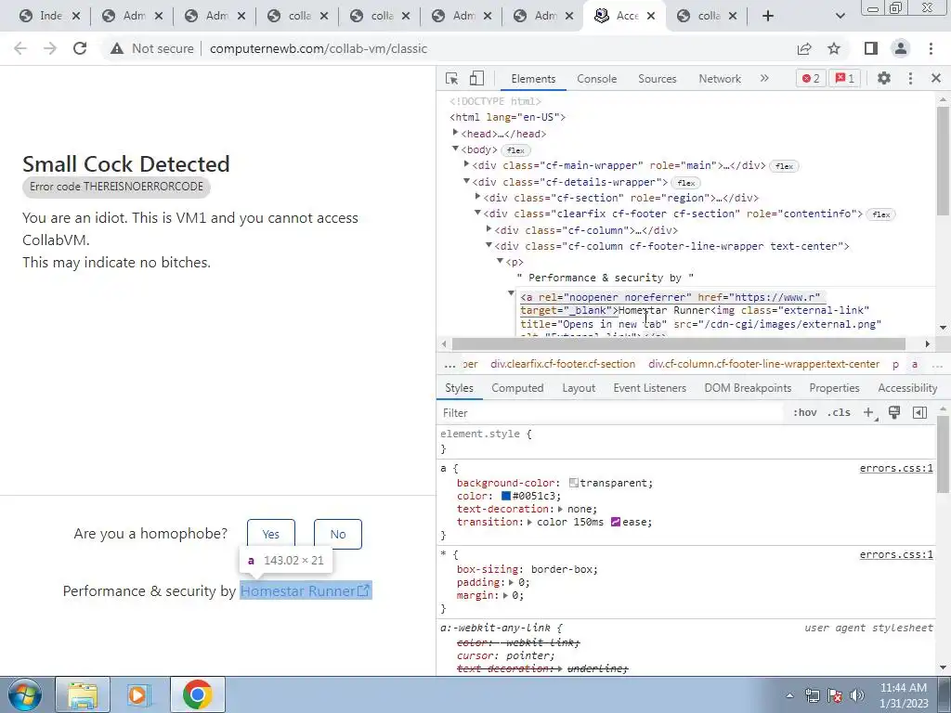Open File Explorer from the taskbar

pos(83,694)
